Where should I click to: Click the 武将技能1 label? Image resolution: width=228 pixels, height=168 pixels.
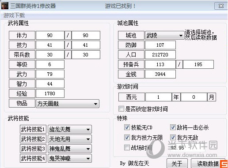click(33, 129)
